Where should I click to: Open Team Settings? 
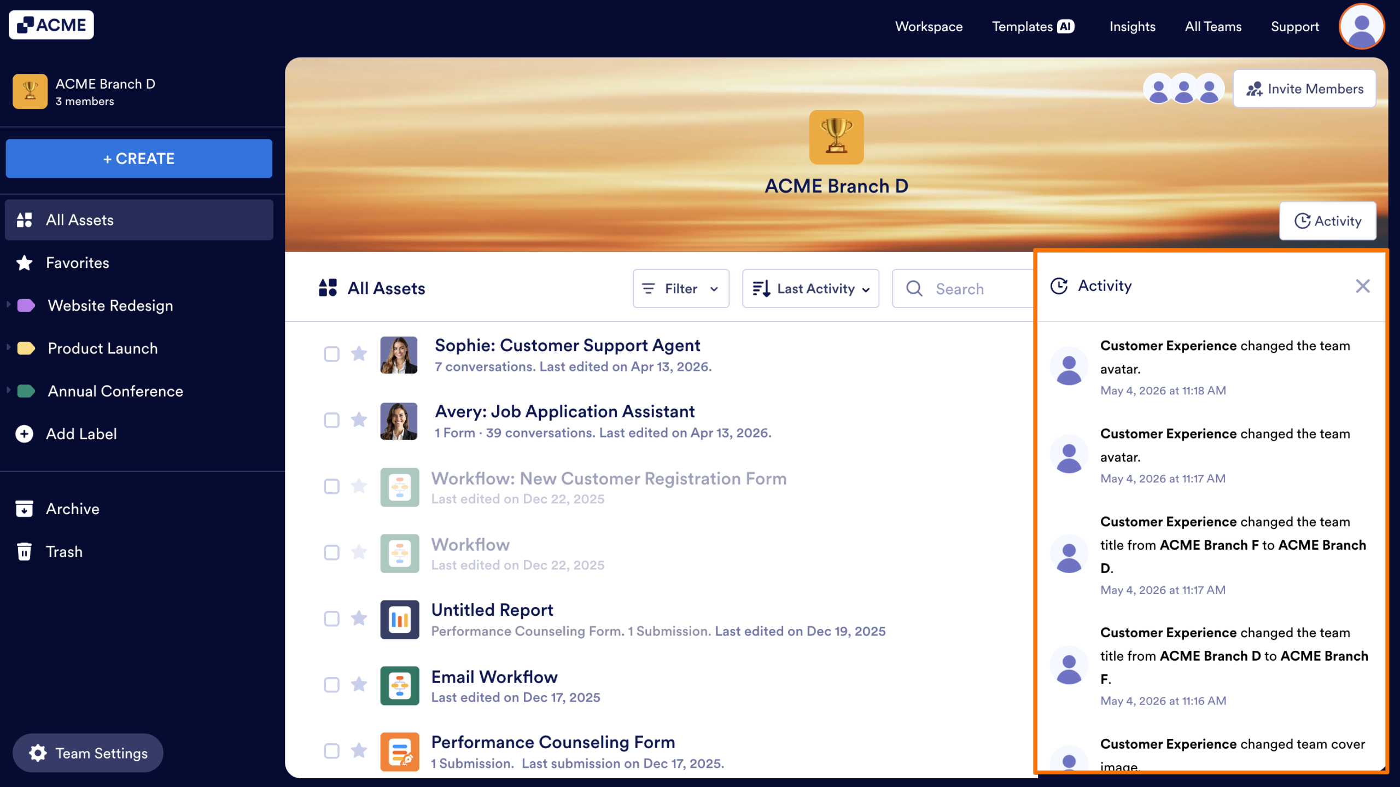[88, 753]
